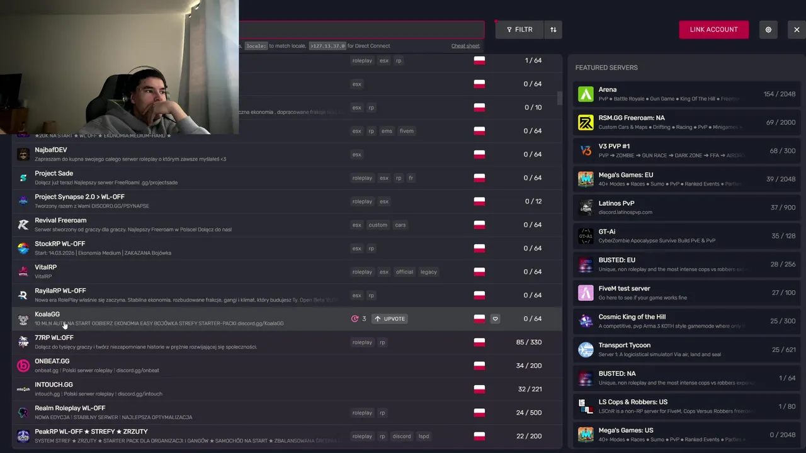Click 'lspd' tag on PeakRP
806x453 pixels.
[x=424, y=436]
